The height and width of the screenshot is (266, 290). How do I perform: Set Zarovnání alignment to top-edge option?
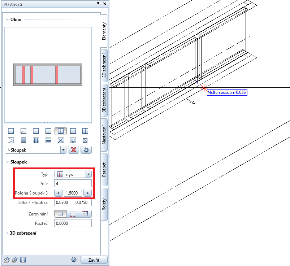pyautogui.click(x=85, y=214)
